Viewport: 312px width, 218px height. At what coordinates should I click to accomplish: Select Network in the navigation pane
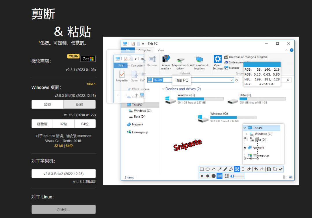[138, 125]
